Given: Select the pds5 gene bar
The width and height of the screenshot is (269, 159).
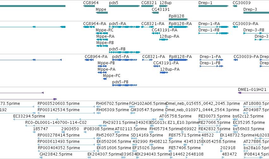Looking at the screenshot, I should click(x=125, y=6).
